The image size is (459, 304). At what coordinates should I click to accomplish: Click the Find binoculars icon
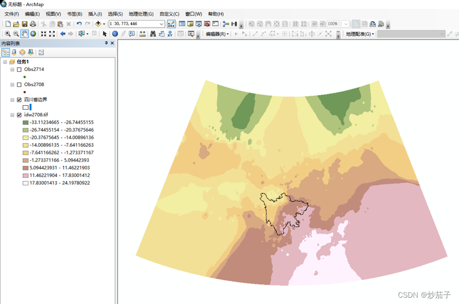pos(153,34)
